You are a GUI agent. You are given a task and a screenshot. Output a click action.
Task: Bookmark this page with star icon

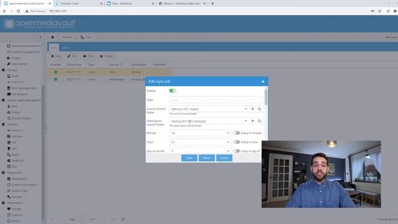pyautogui.click(x=379, y=11)
